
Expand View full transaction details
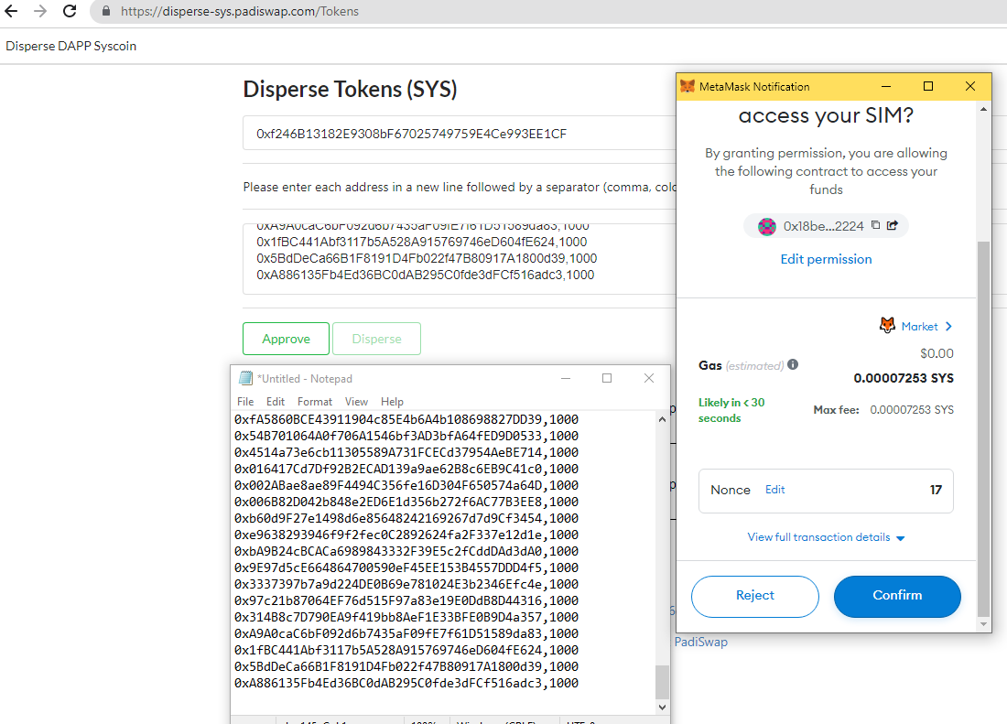[826, 537]
